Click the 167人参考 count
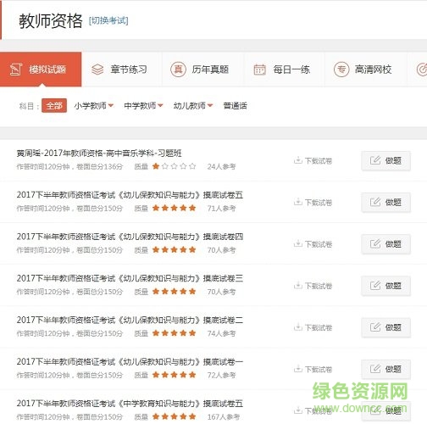 224,416
